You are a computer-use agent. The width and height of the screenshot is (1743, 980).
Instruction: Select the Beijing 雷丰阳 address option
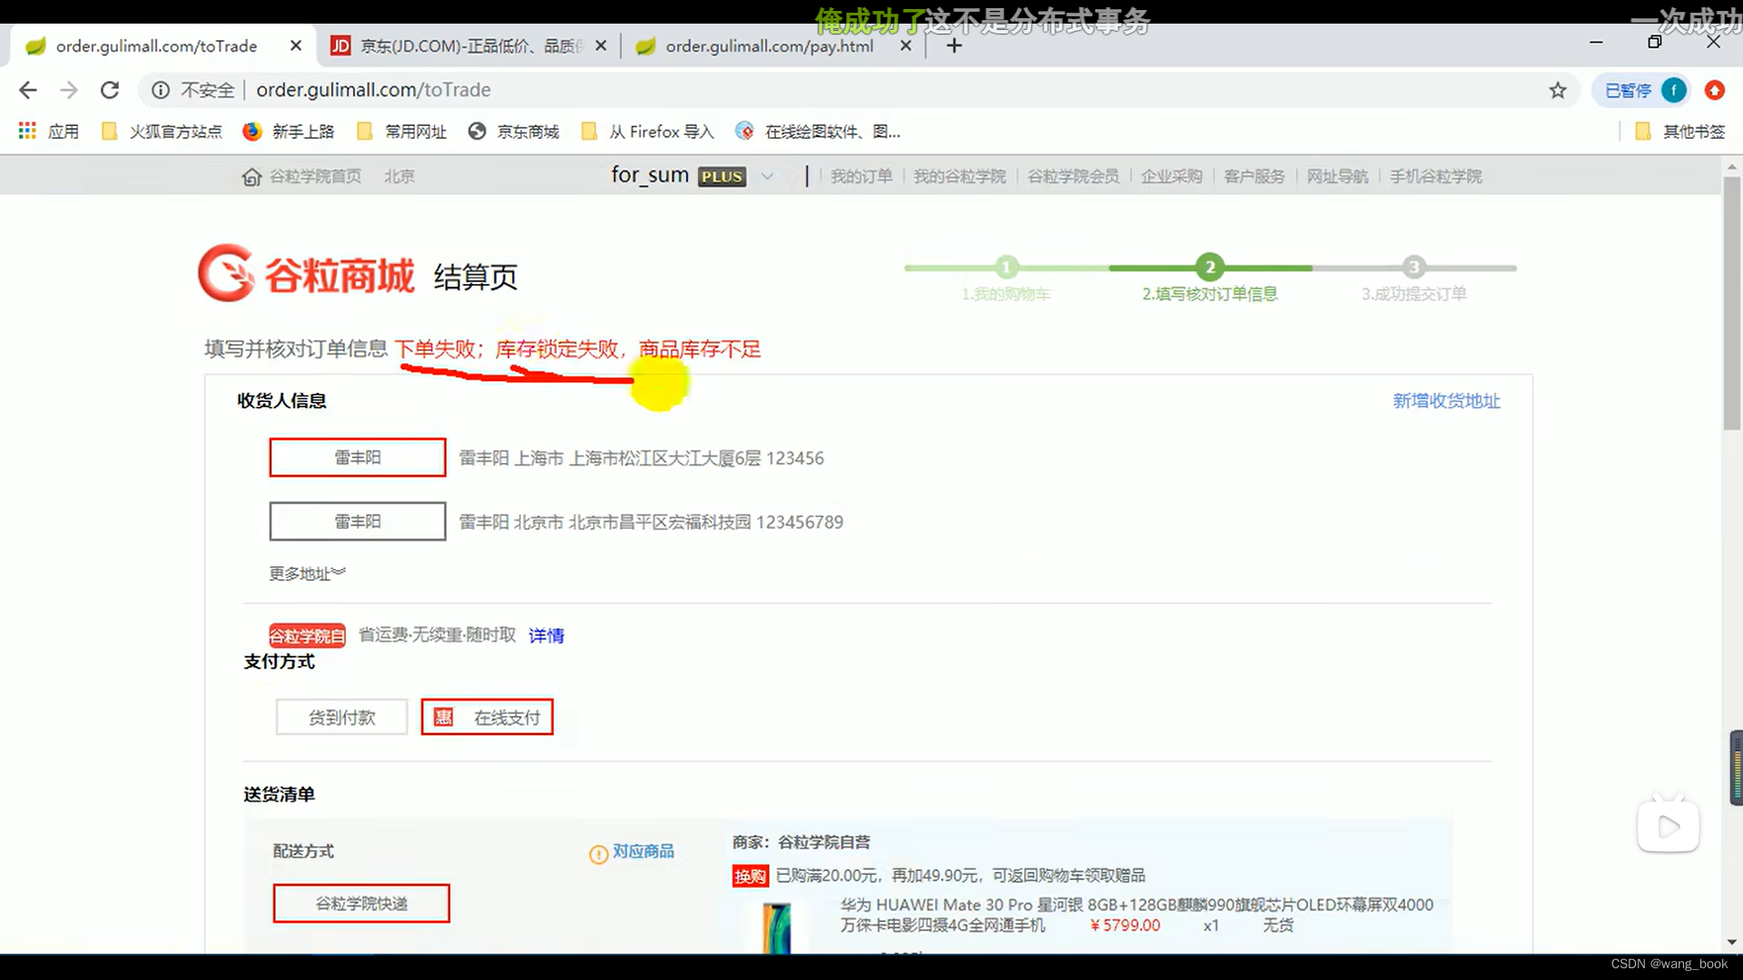point(357,522)
